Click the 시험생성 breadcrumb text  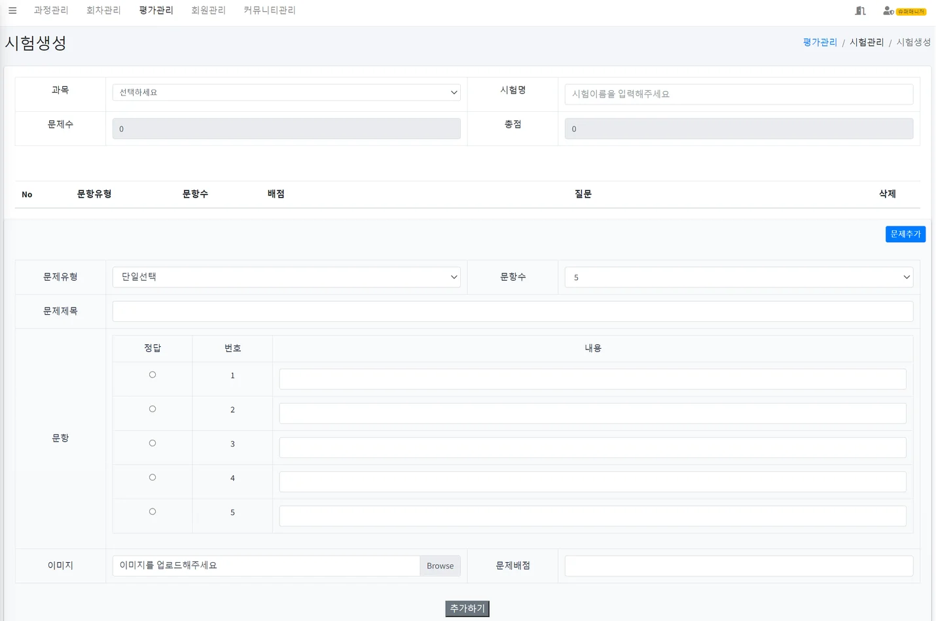pos(913,42)
